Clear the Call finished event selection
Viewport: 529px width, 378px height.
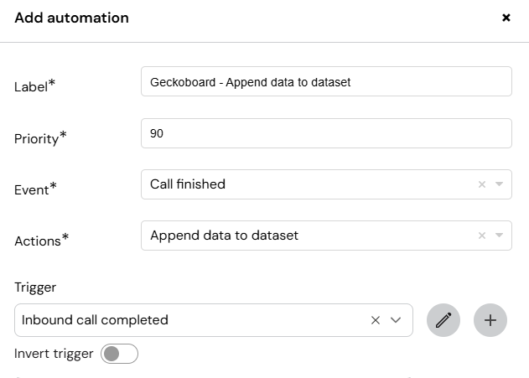click(482, 184)
